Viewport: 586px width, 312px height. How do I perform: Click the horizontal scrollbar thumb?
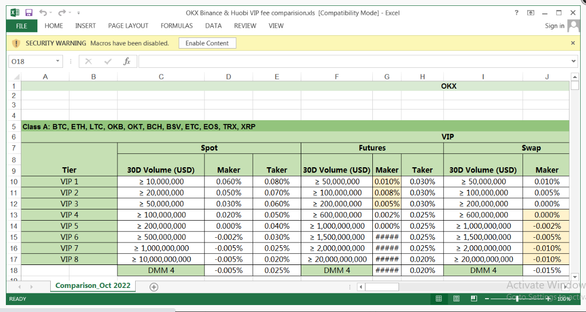[x=382, y=287]
